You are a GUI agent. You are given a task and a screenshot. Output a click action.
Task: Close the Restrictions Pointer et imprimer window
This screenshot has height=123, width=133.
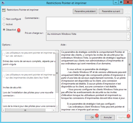coord(128,2)
